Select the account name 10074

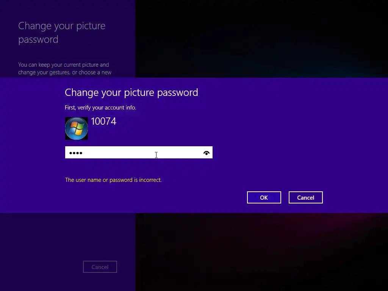(103, 121)
